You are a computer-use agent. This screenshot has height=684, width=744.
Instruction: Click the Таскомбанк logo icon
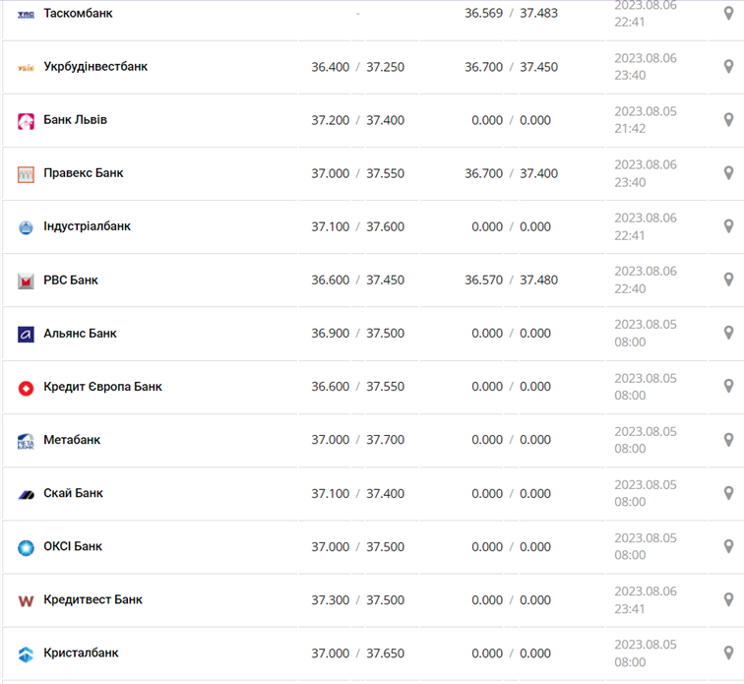point(27,14)
